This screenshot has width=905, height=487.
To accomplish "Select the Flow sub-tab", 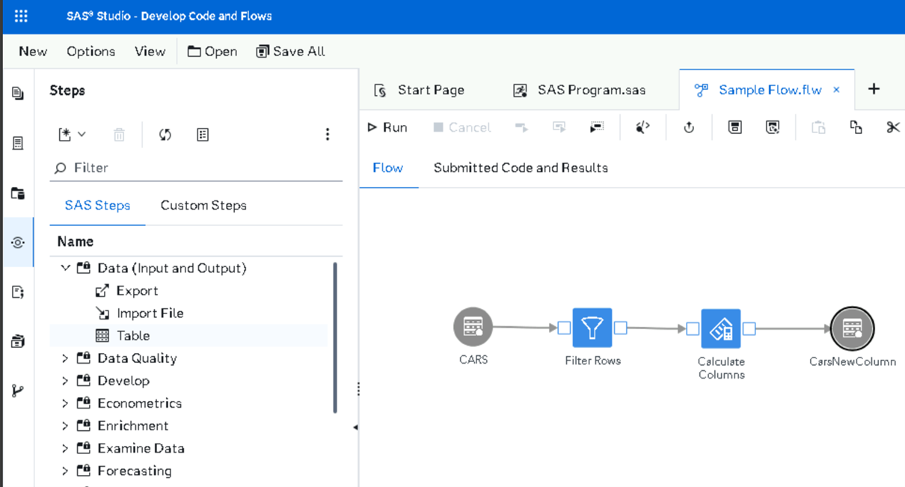I will pyautogui.click(x=388, y=168).
